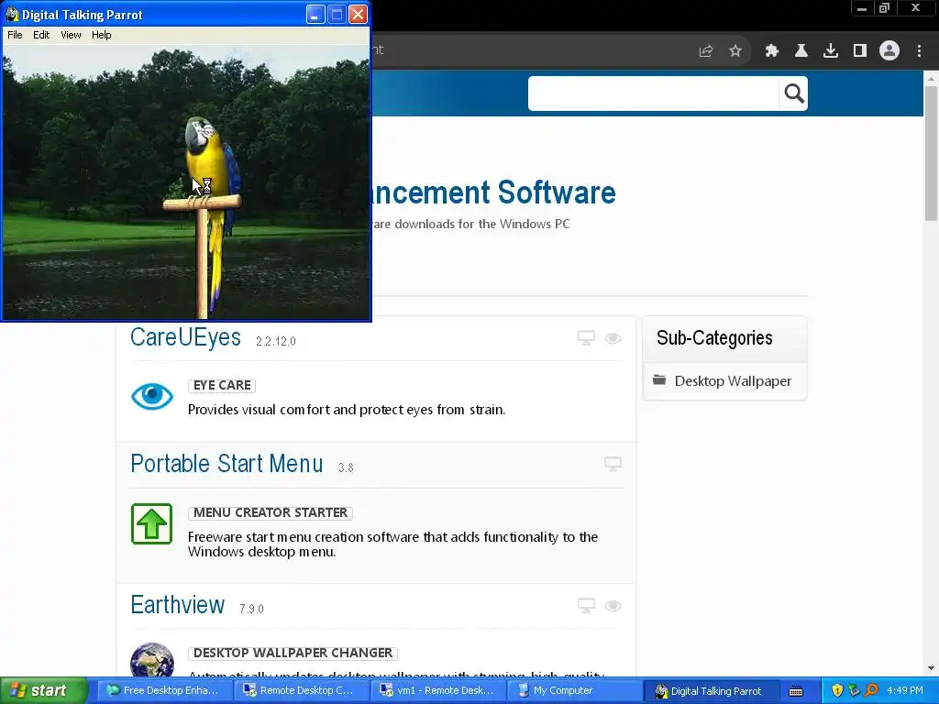Open the Help menu in Digital Talking Parrot
Viewport: 939px width, 704px height.
[x=101, y=35]
